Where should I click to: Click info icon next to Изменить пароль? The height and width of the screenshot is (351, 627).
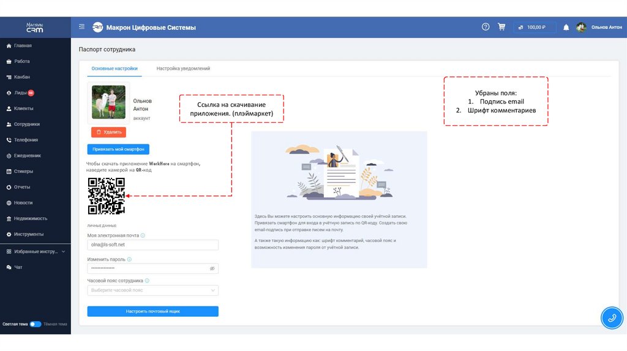[x=129, y=259]
